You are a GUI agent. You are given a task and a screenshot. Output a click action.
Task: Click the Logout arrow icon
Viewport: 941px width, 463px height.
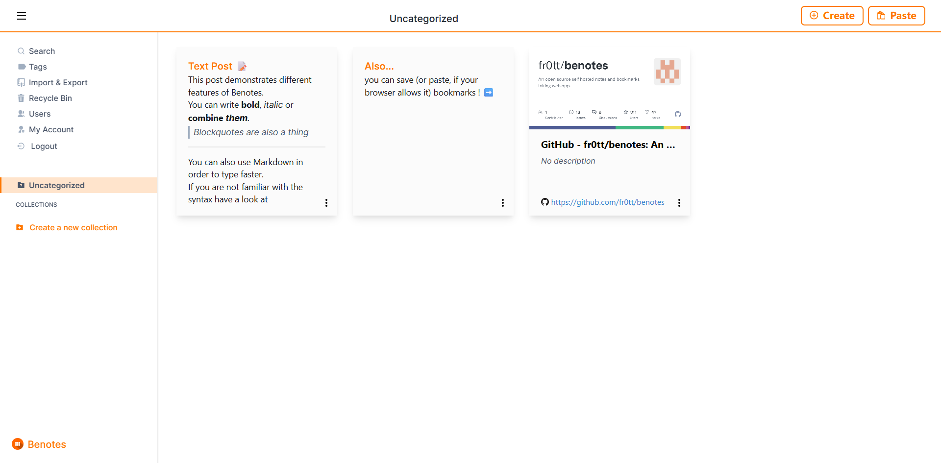click(x=21, y=146)
